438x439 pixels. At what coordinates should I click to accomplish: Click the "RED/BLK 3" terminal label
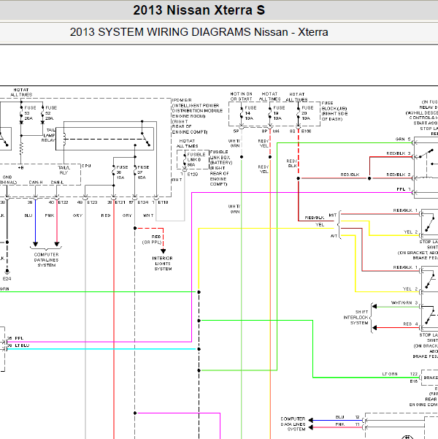399,153
